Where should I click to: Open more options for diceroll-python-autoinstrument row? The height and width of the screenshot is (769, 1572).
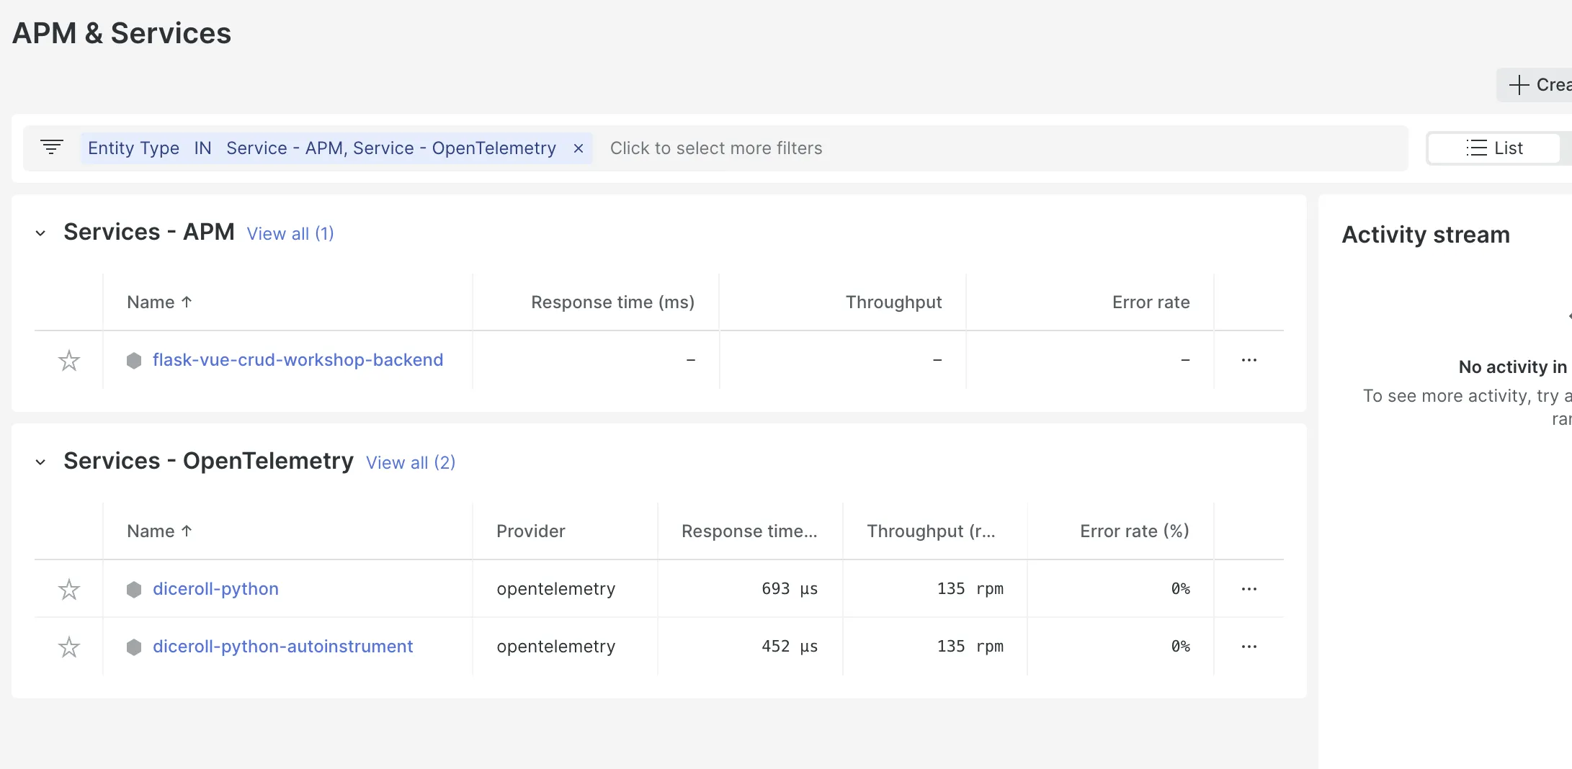(1249, 647)
